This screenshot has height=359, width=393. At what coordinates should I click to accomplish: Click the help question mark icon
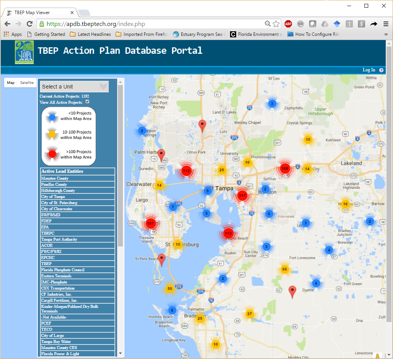[x=381, y=70]
